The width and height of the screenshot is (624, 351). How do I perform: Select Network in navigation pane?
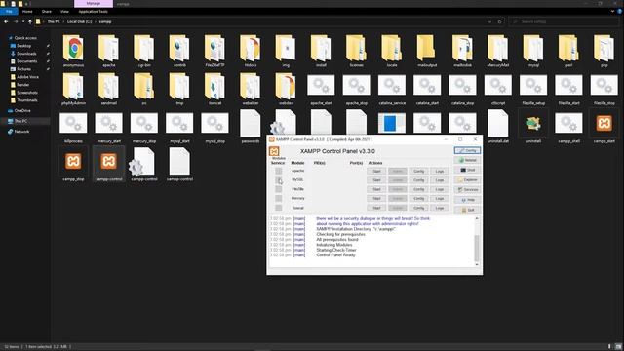pos(21,132)
